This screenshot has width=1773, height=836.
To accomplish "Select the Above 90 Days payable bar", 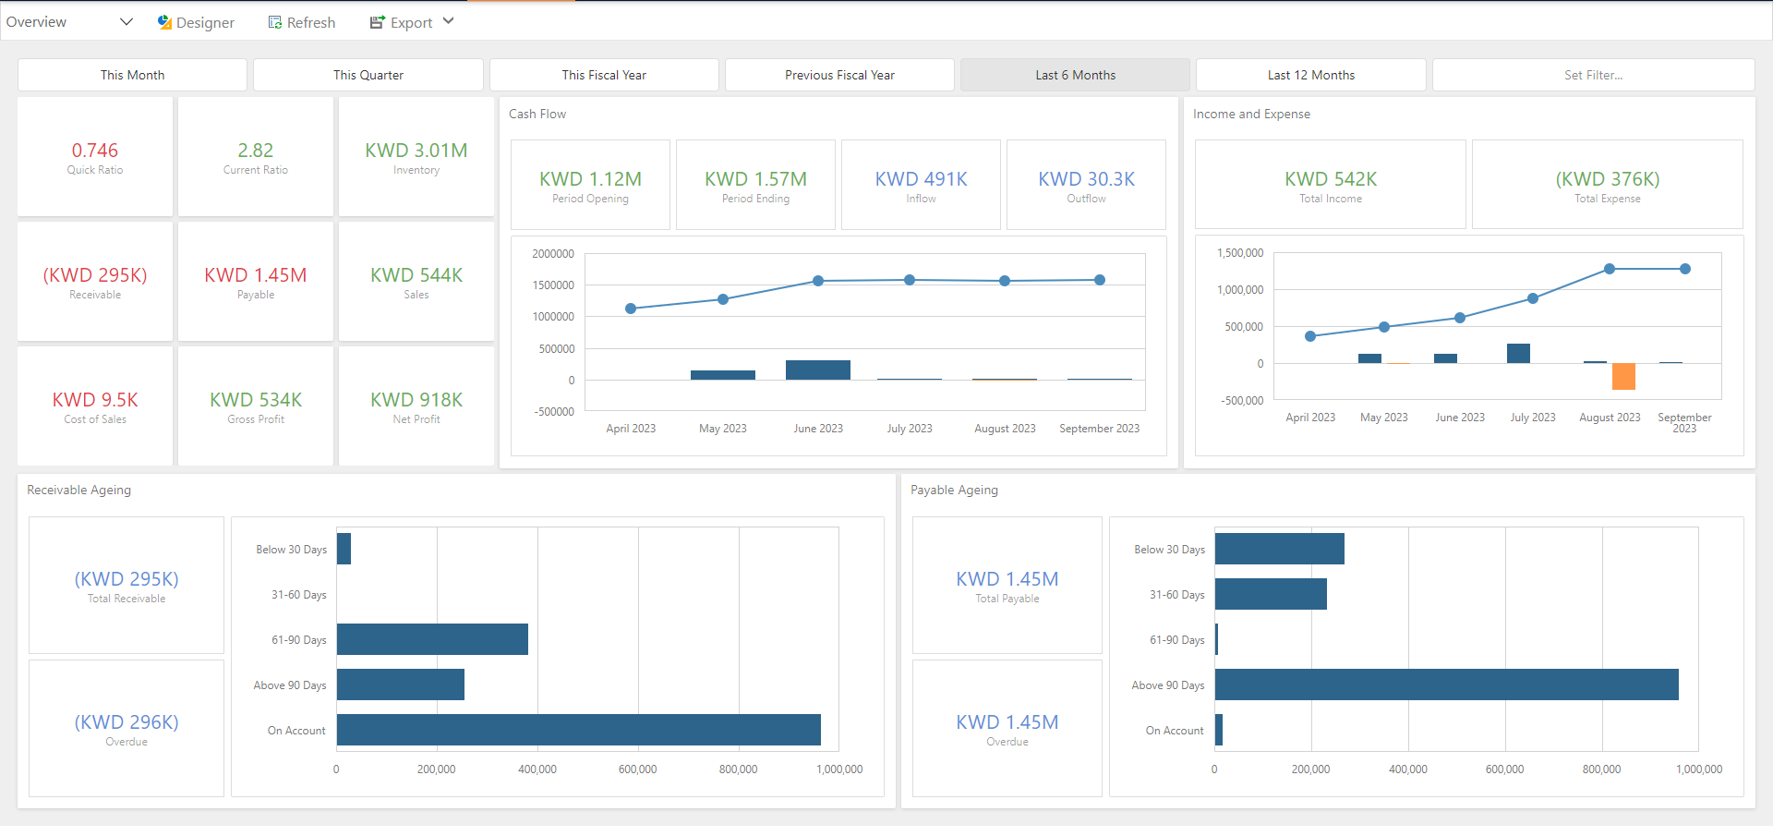I will click(x=1446, y=685).
